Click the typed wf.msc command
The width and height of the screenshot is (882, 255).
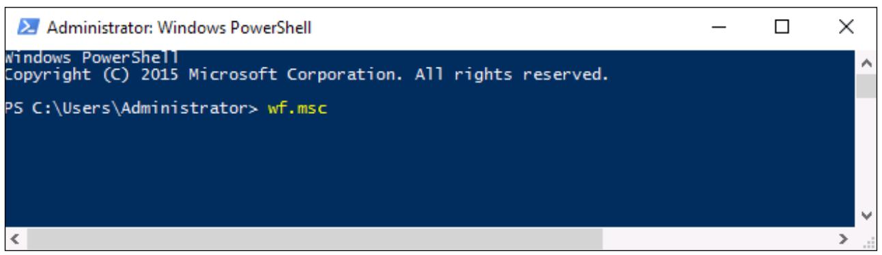tap(298, 108)
